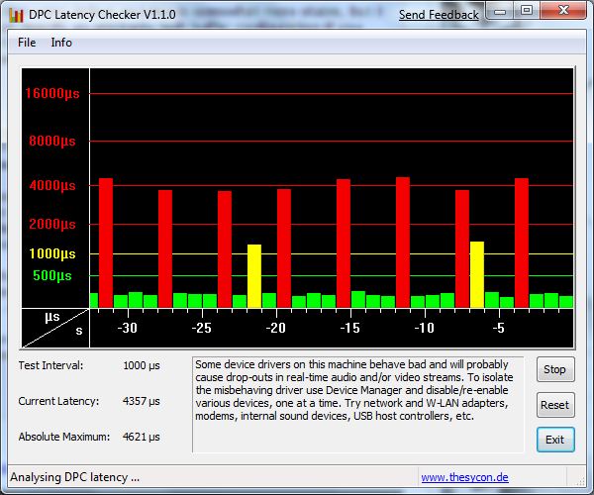The image size is (594, 495).
Task: Click the yellow bar near -6 seconds
Action: point(477,274)
